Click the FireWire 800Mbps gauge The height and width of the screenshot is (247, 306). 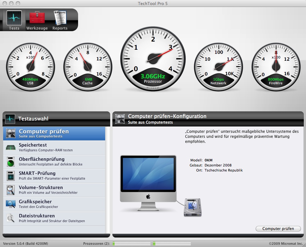coord(276,66)
